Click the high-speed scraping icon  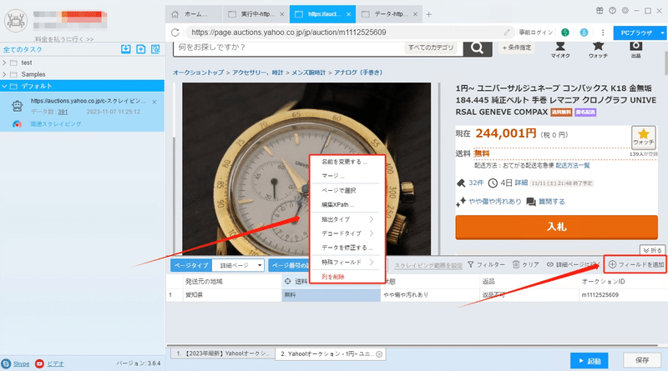coord(17,124)
